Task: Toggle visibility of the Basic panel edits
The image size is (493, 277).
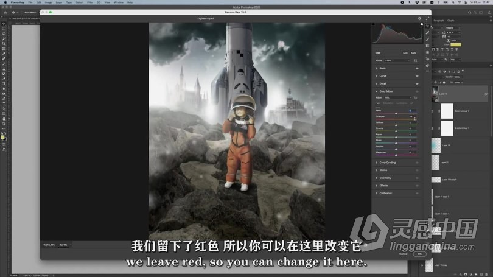Action: click(x=417, y=68)
